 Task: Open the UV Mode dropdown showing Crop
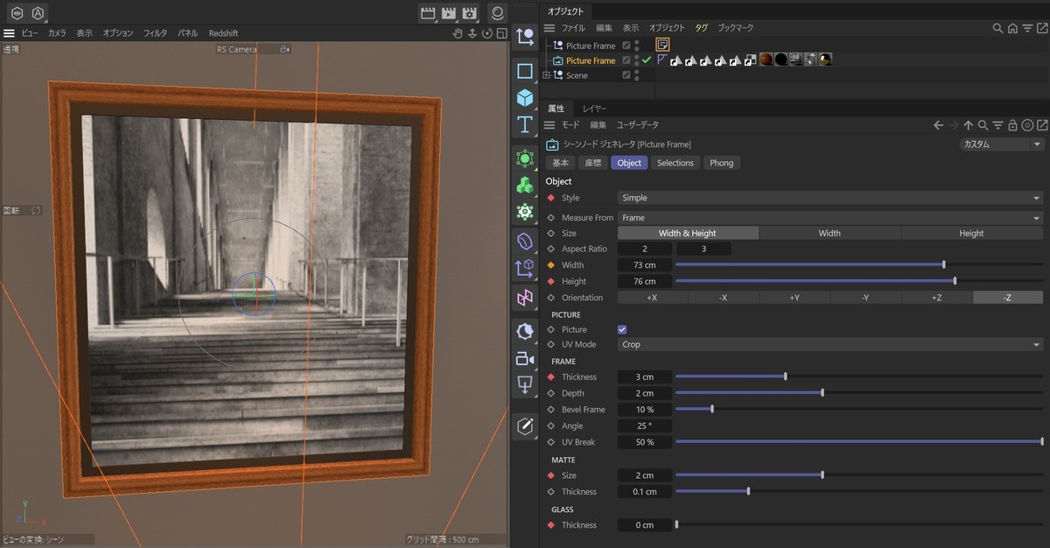[830, 345]
